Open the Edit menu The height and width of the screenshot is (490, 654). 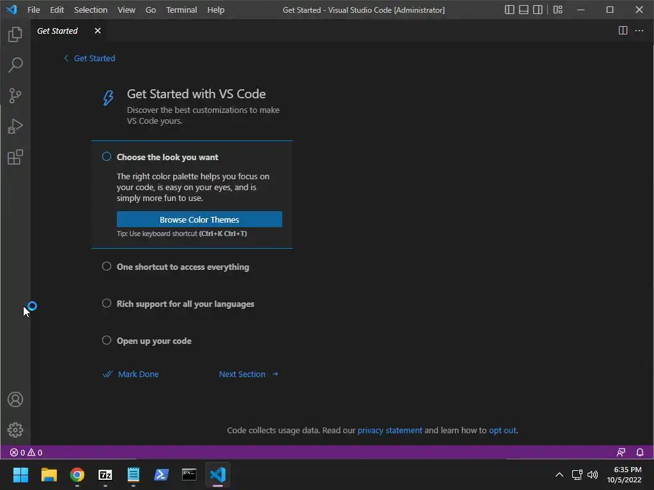57,10
